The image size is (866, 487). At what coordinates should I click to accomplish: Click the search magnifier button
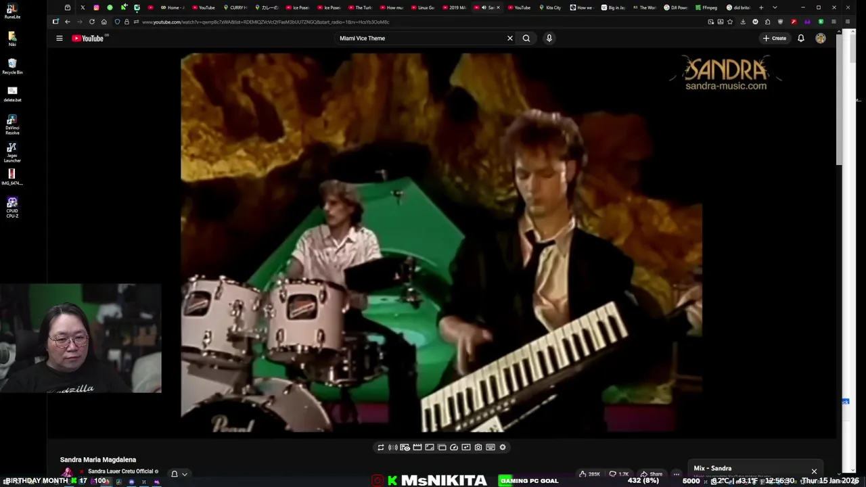pos(526,39)
